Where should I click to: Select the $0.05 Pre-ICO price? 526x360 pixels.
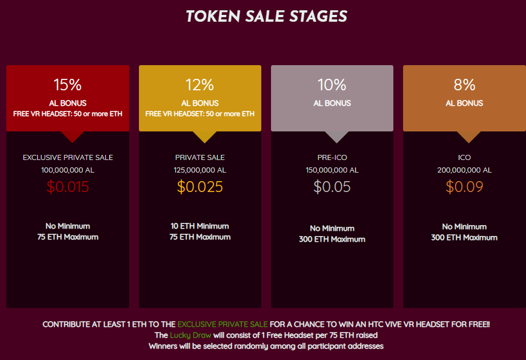[x=332, y=187]
